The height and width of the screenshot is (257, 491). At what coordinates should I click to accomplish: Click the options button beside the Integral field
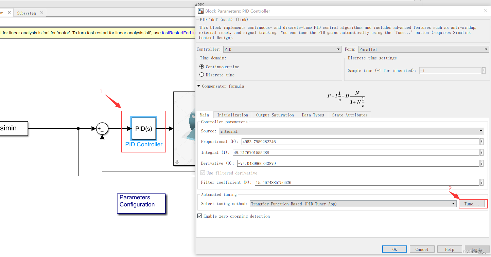click(x=481, y=152)
